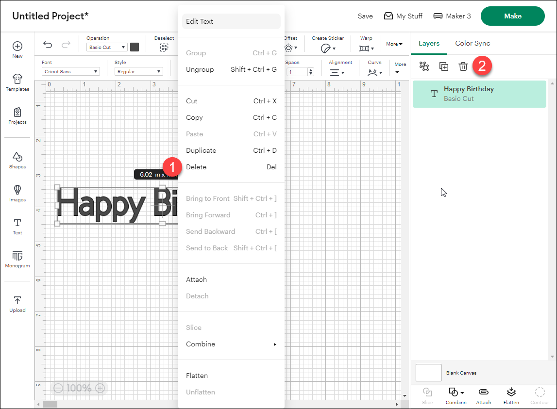Click the Duplicate icon in Layers panel
Screen dimensions: 557x409
point(444,66)
